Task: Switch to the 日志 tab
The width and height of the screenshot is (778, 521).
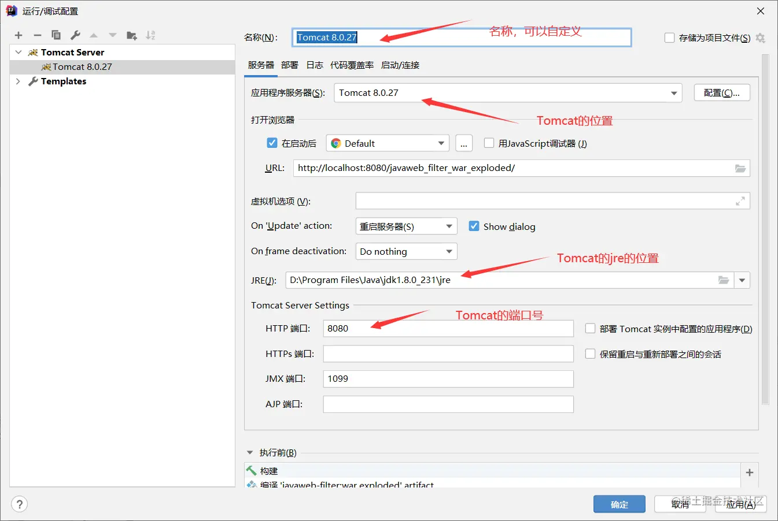Action: point(315,65)
